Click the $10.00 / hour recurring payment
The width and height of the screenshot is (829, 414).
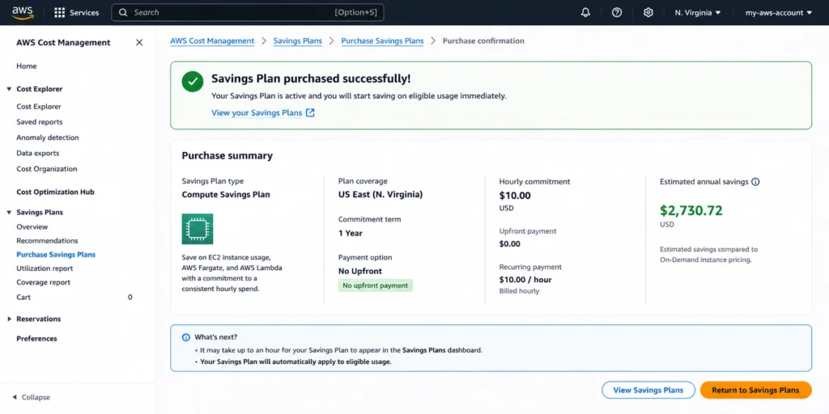point(525,279)
